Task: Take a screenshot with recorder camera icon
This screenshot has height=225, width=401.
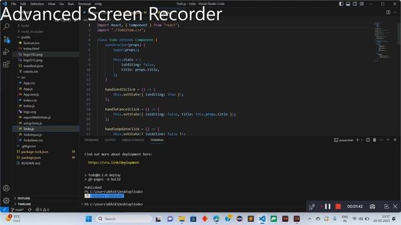Action: 372,206
